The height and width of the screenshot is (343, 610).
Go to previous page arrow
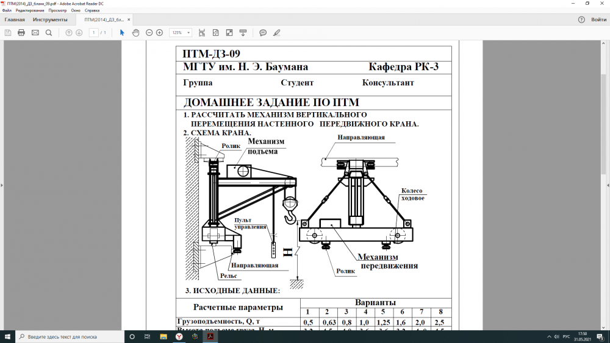(69, 33)
